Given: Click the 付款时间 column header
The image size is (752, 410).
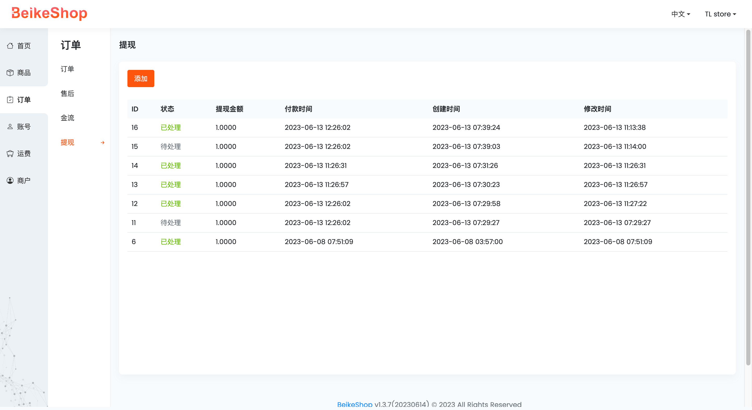Looking at the screenshot, I should click(298, 109).
